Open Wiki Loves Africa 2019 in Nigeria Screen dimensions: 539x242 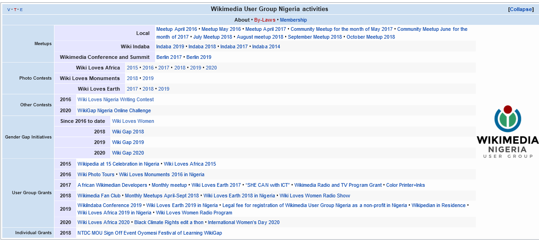(x=114, y=213)
